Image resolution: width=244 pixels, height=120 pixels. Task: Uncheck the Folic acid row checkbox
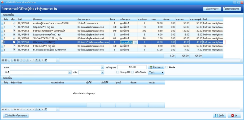tap(14, 46)
